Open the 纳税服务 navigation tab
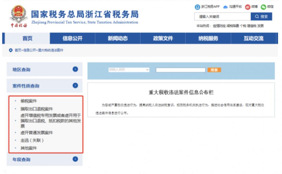Viewport: 282px width, 174px height. point(208,39)
